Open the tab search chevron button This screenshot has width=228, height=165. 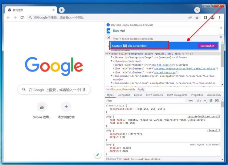pyautogui.click(x=197, y=10)
